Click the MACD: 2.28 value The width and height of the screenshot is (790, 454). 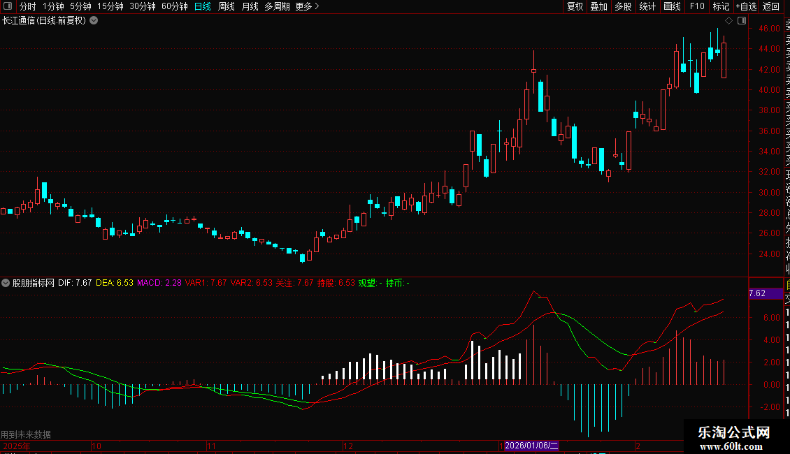(159, 283)
